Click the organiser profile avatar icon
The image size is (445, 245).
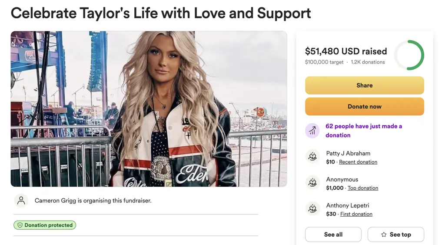click(x=21, y=201)
